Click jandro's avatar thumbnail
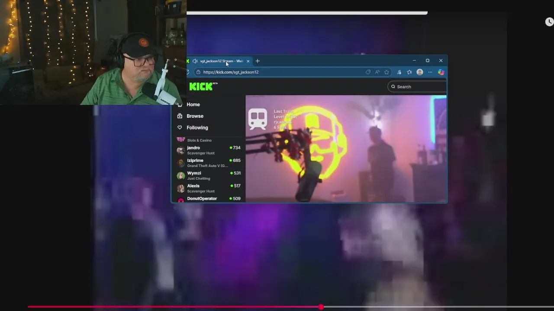 click(x=180, y=150)
